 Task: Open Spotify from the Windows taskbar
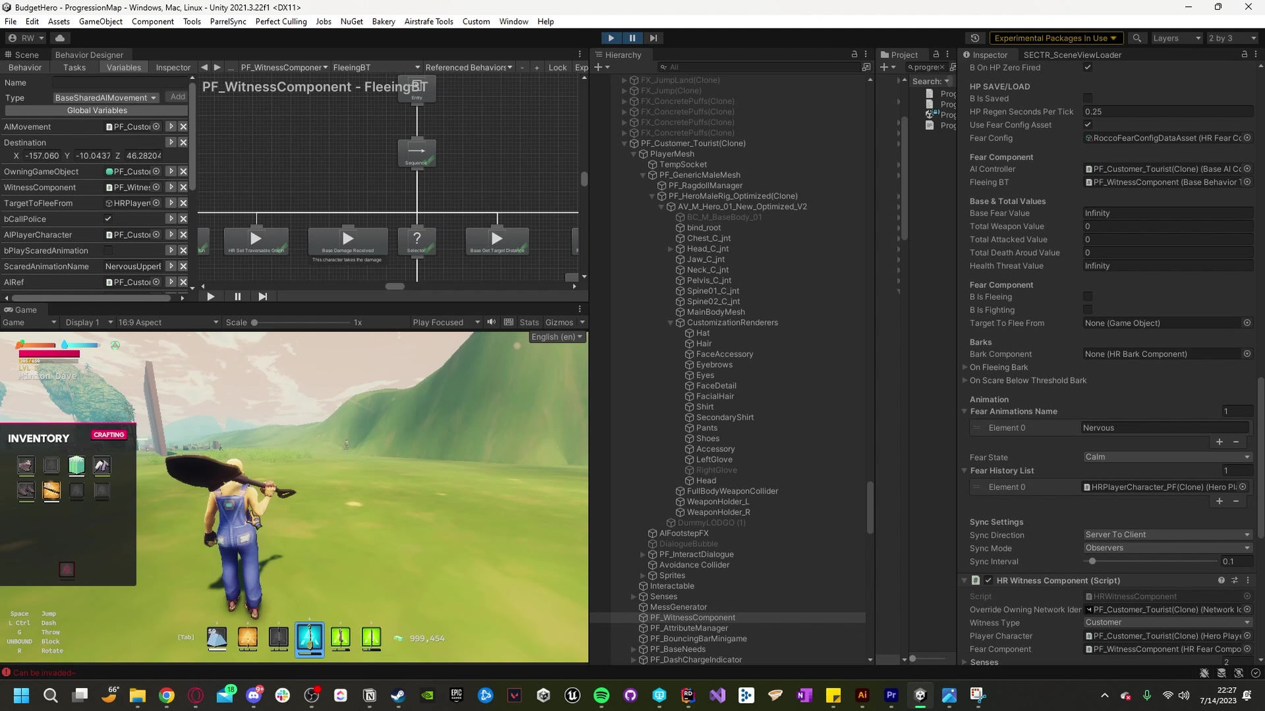click(601, 695)
